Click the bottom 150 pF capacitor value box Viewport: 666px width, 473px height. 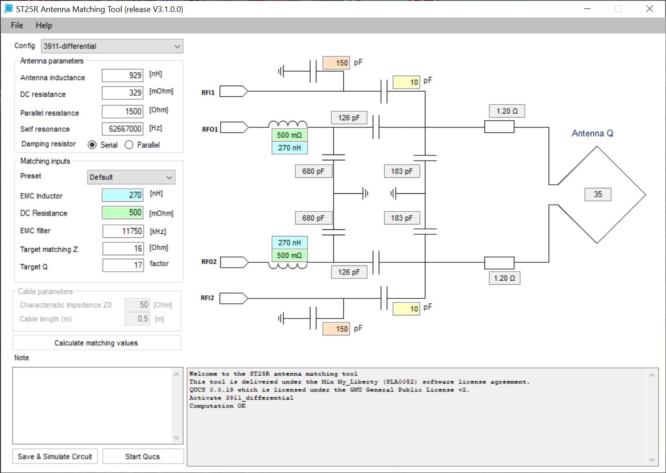pyautogui.click(x=336, y=329)
